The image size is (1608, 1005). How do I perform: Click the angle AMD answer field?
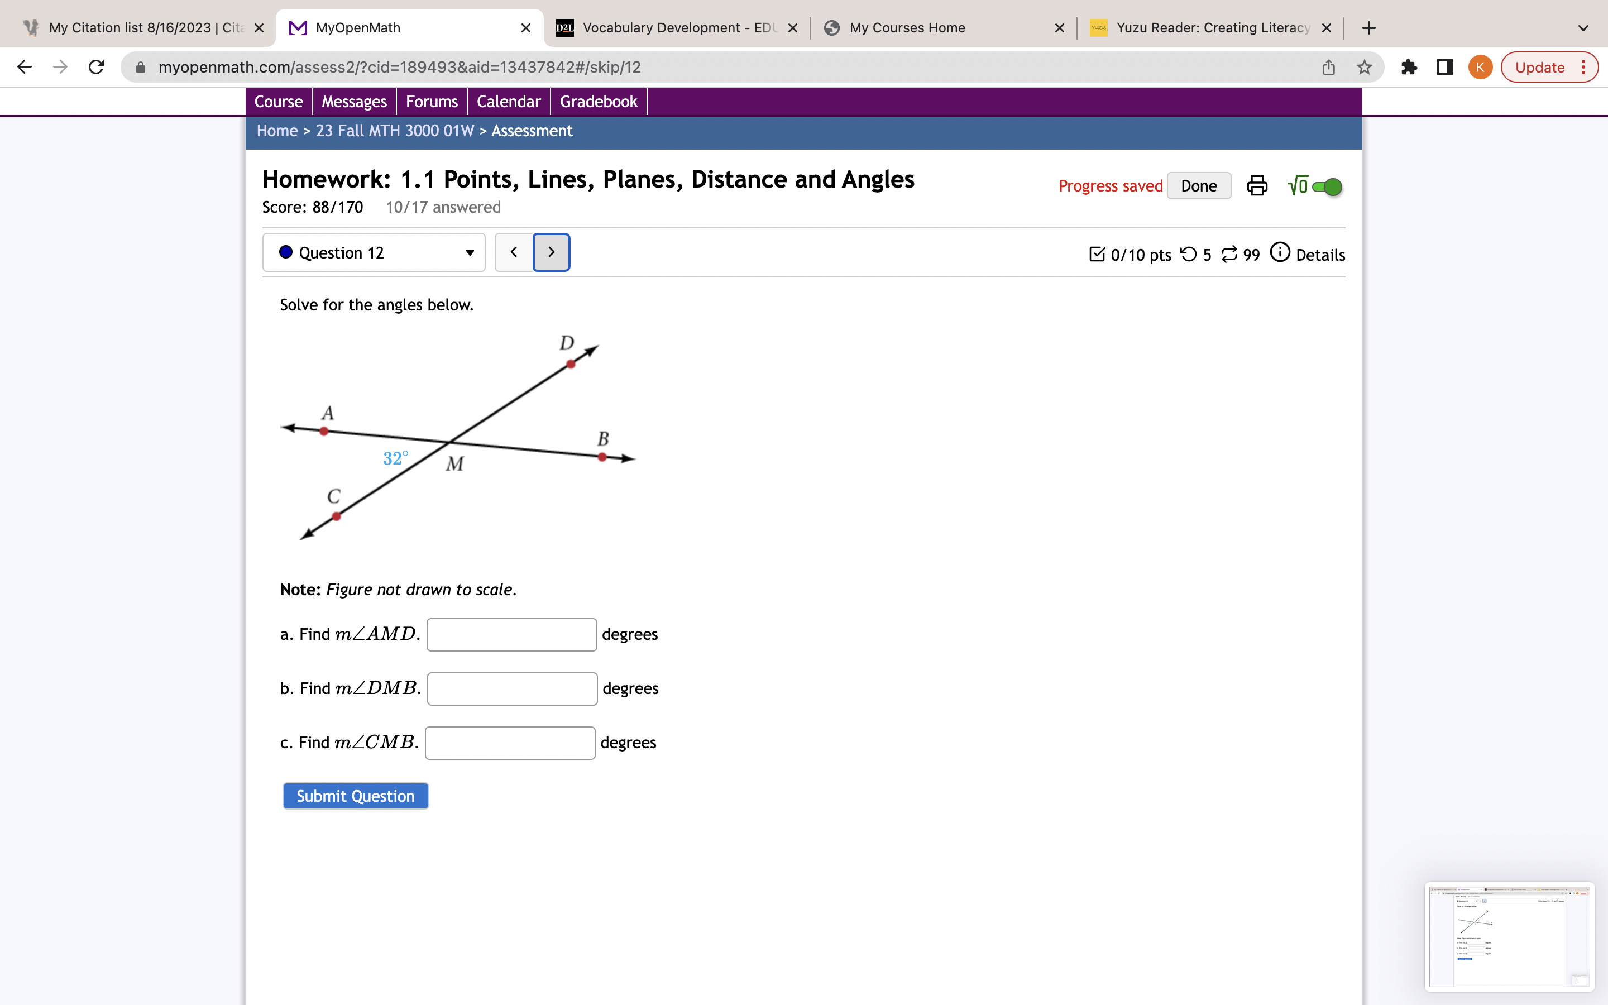511,634
